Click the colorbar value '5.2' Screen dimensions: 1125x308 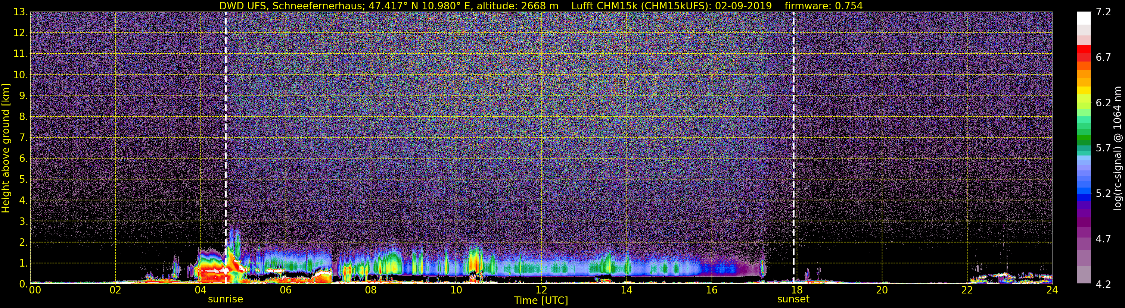click(1103, 193)
